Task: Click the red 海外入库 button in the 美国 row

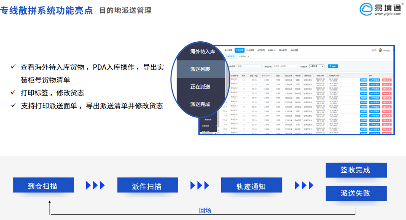Action: click(386, 80)
